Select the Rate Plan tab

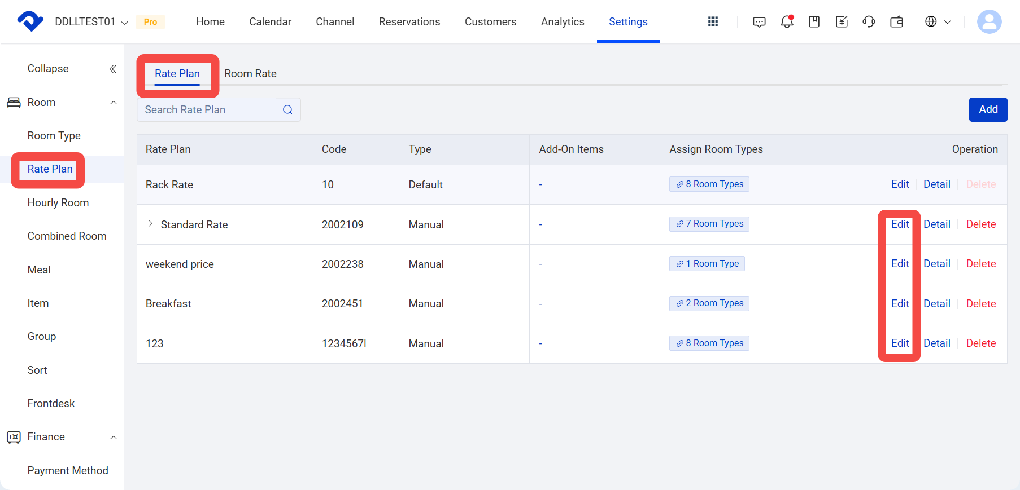click(177, 74)
